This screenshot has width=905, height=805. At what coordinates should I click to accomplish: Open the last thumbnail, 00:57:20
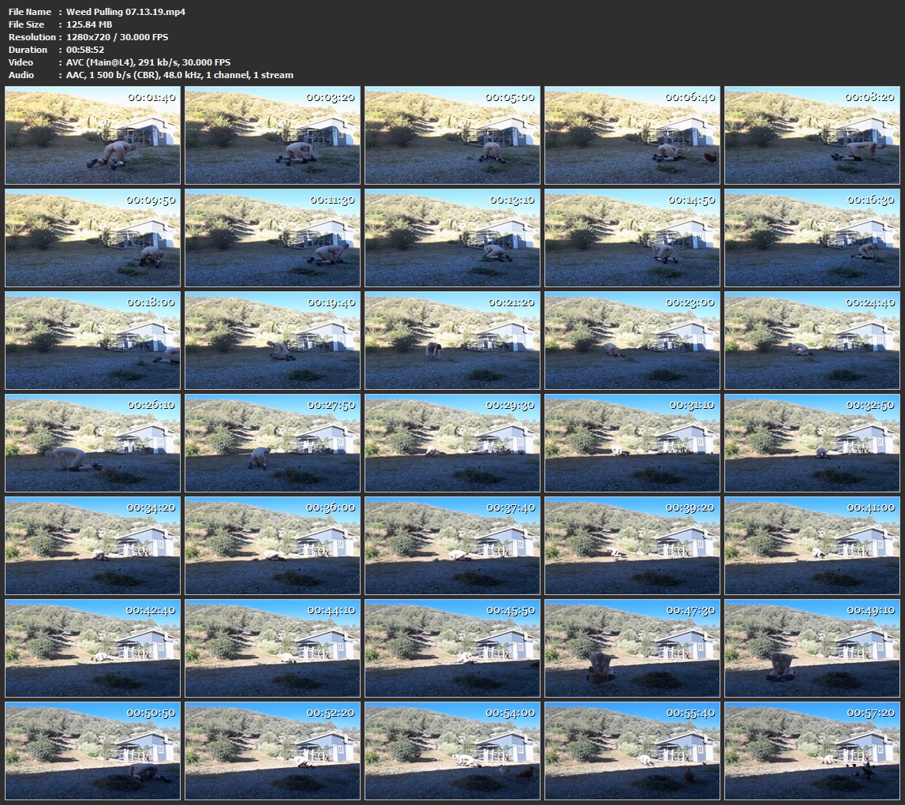(x=812, y=751)
